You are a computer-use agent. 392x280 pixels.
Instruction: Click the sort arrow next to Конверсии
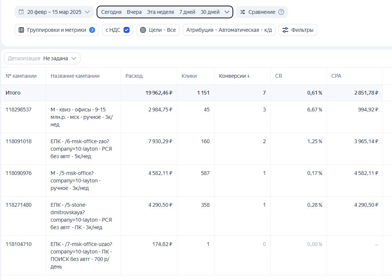[248, 76]
